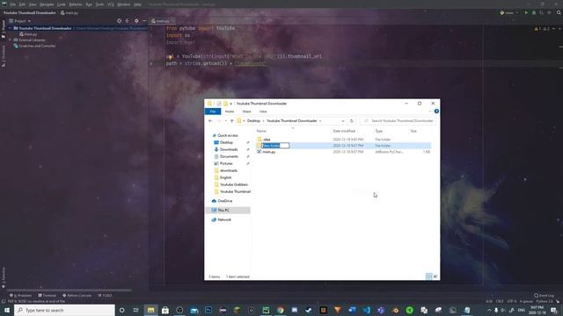The image size is (563, 316).
Task: Click the Refresh button in Explorer address bar
Action: pos(352,121)
